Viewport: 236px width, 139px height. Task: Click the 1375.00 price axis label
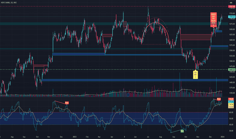232,88
